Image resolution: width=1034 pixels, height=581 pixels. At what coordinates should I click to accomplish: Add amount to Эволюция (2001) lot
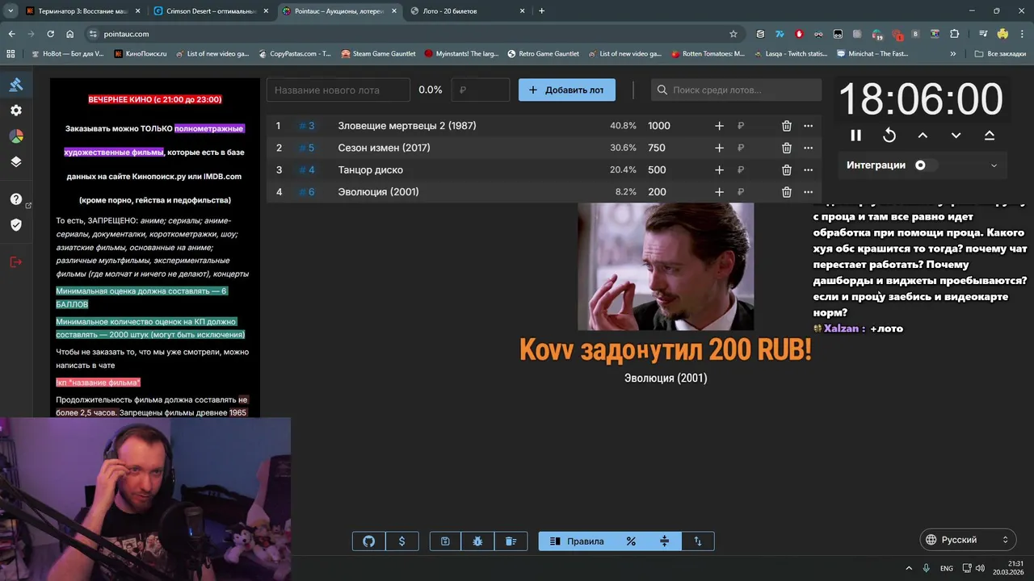(x=719, y=192)
